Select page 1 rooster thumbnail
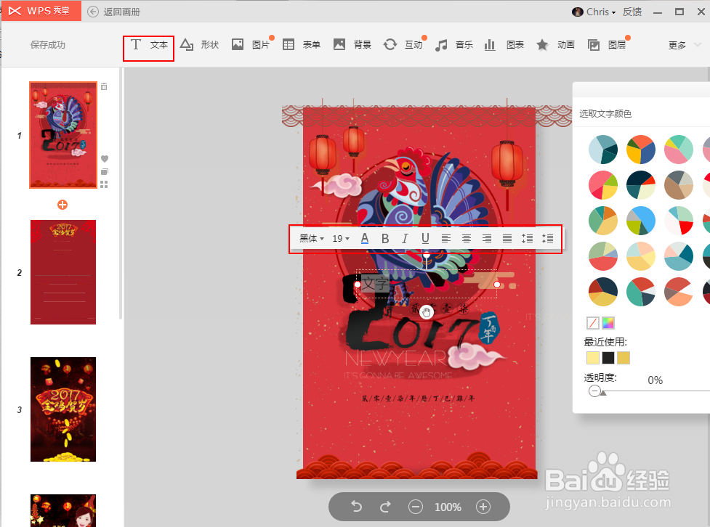Viewport: 710px width, 527px height. pyautogui.click(x=63, y=135)
